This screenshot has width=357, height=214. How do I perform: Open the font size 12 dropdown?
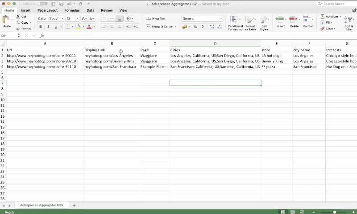tap(72, 19)
